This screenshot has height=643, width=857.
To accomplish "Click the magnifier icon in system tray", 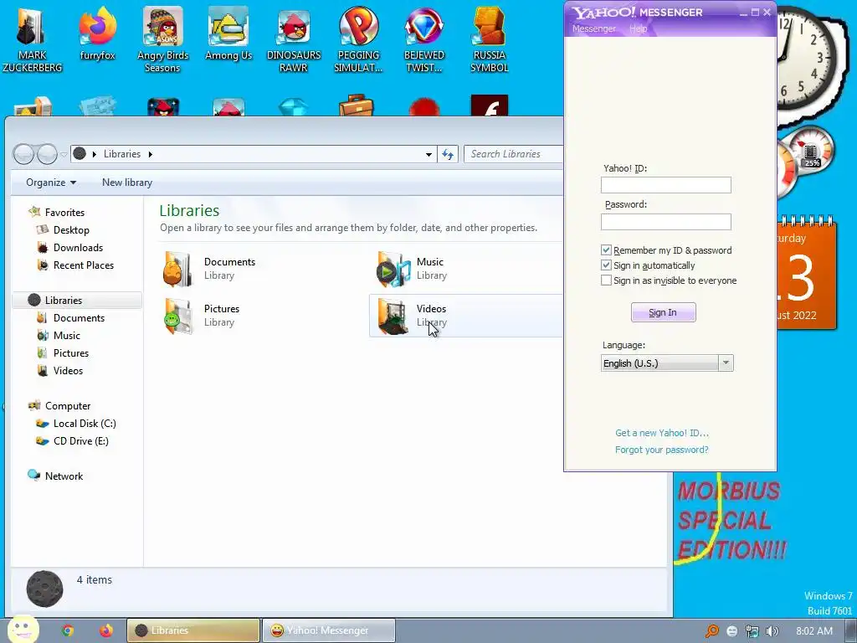I will point(712,631).
